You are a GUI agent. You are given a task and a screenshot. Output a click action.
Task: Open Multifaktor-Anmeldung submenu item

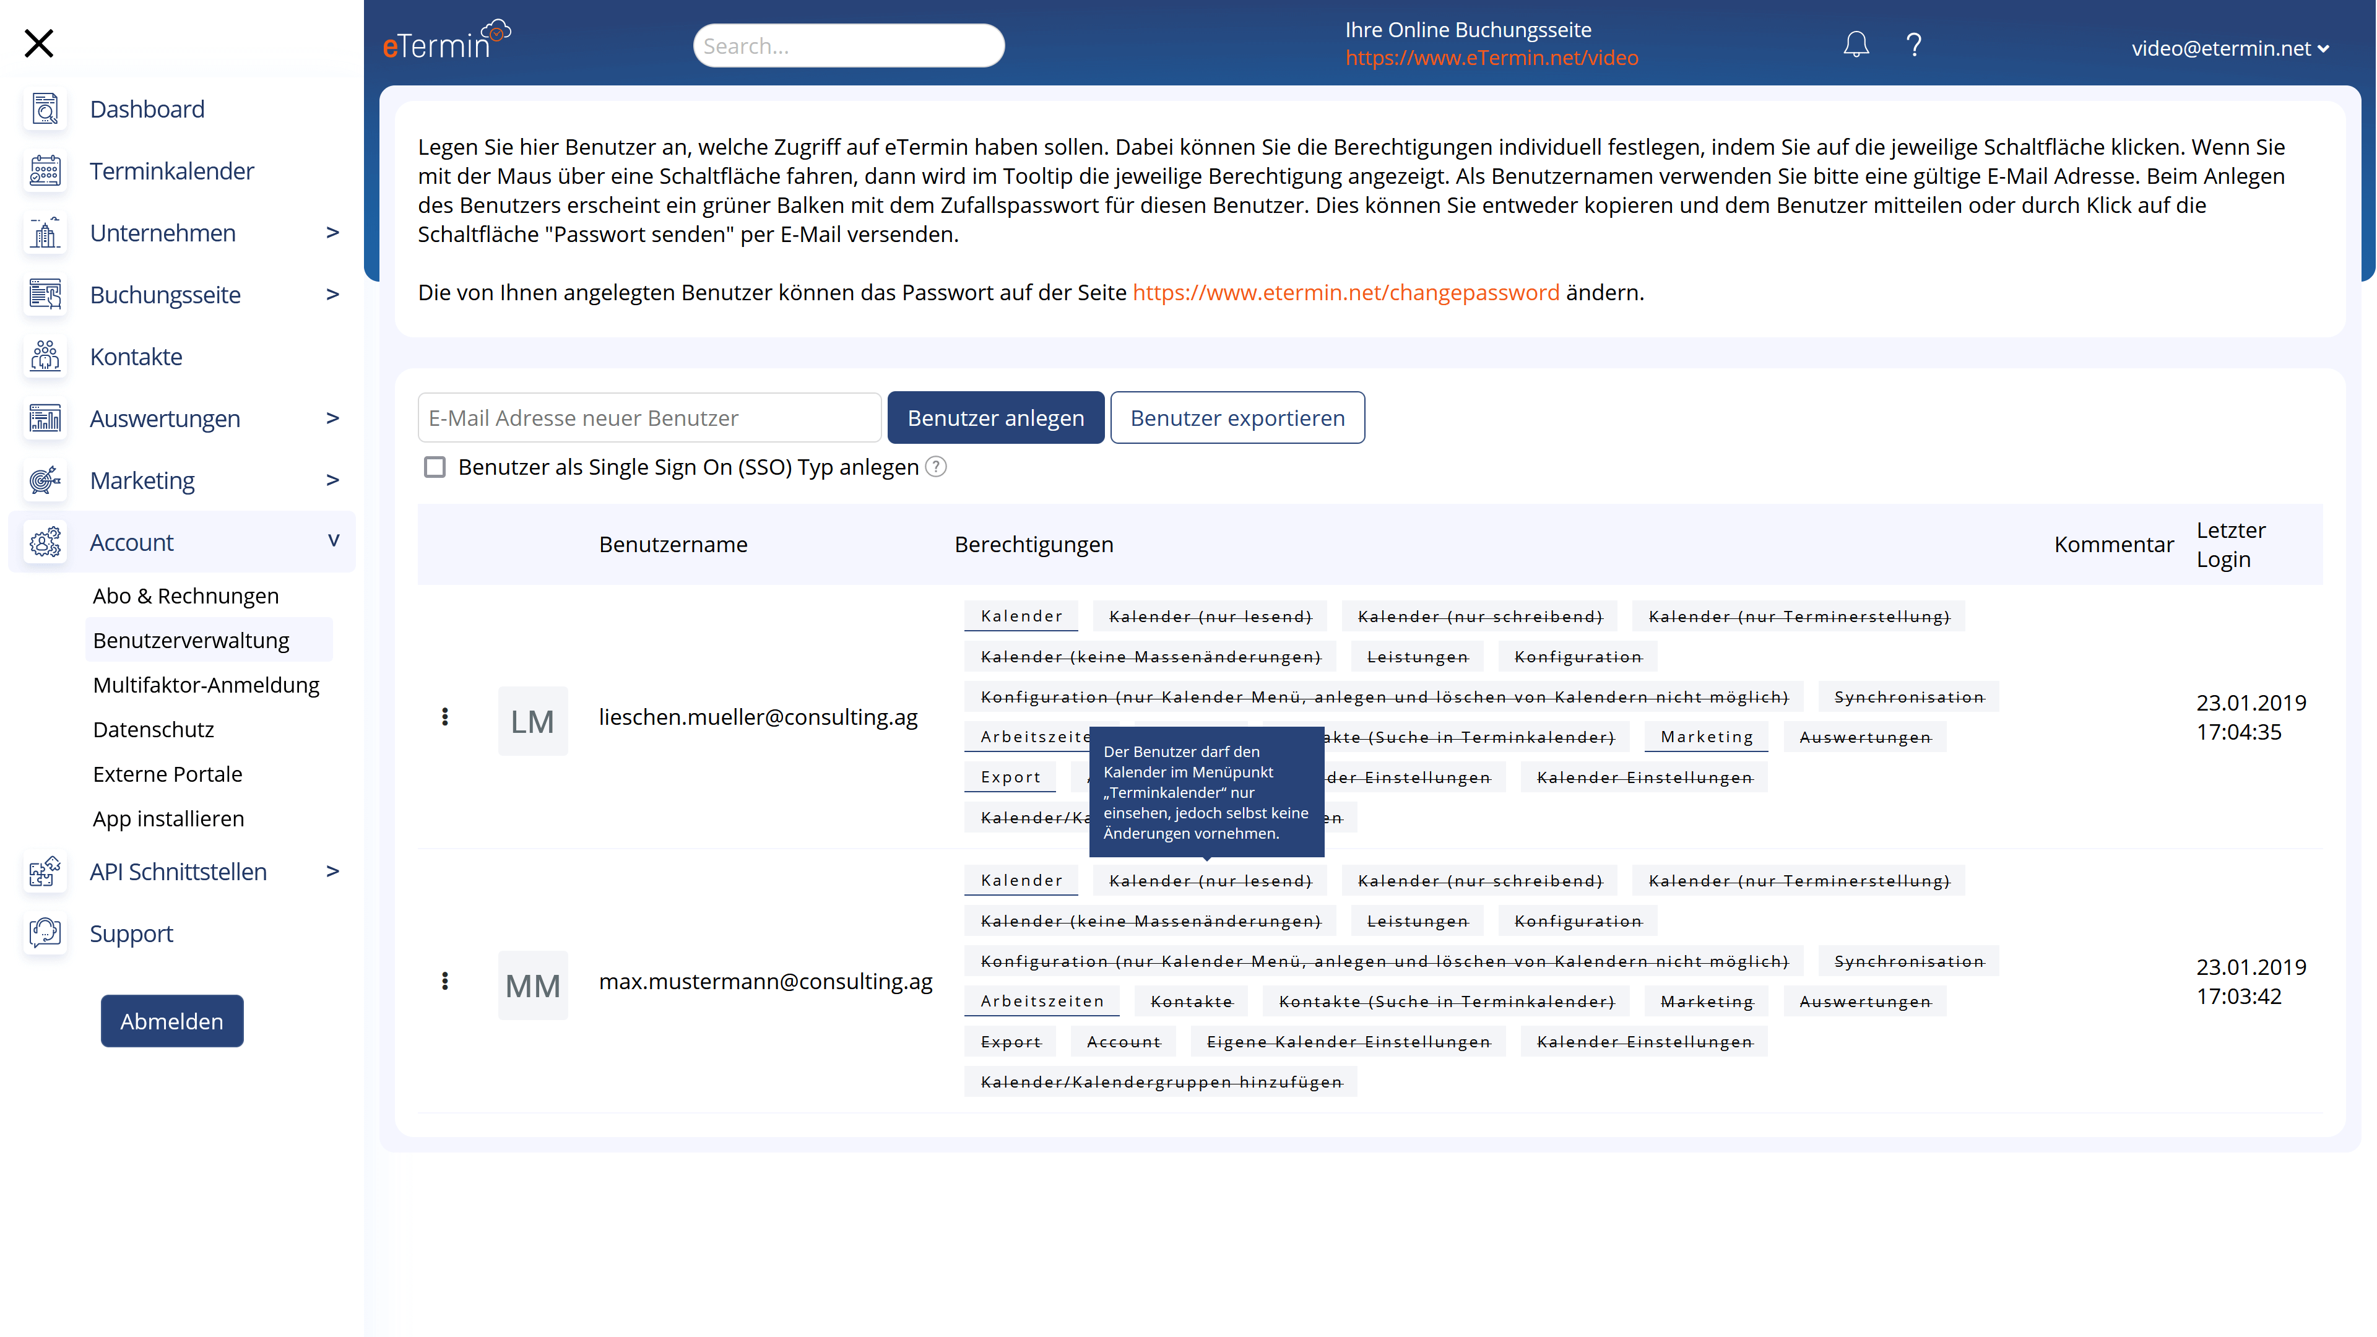click(x=206, y=685)
